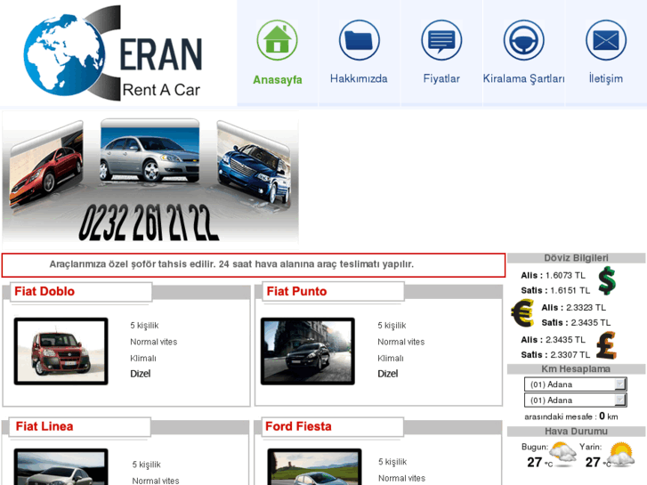The image size is (647, 485).
Task: Open the Hakkımızda folder icon
Action: pyautogui.click(x=359, y=40)
